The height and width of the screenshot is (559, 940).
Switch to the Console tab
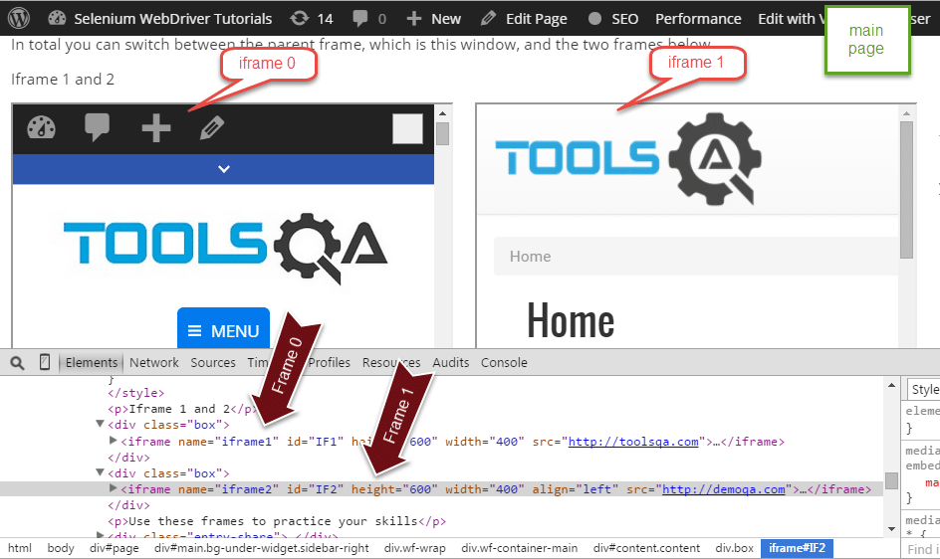tap(504, 362)
